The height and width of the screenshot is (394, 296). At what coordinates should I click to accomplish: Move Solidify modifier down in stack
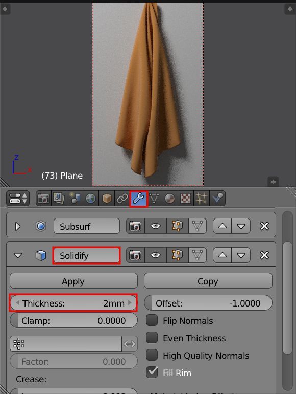coord(241,255)
